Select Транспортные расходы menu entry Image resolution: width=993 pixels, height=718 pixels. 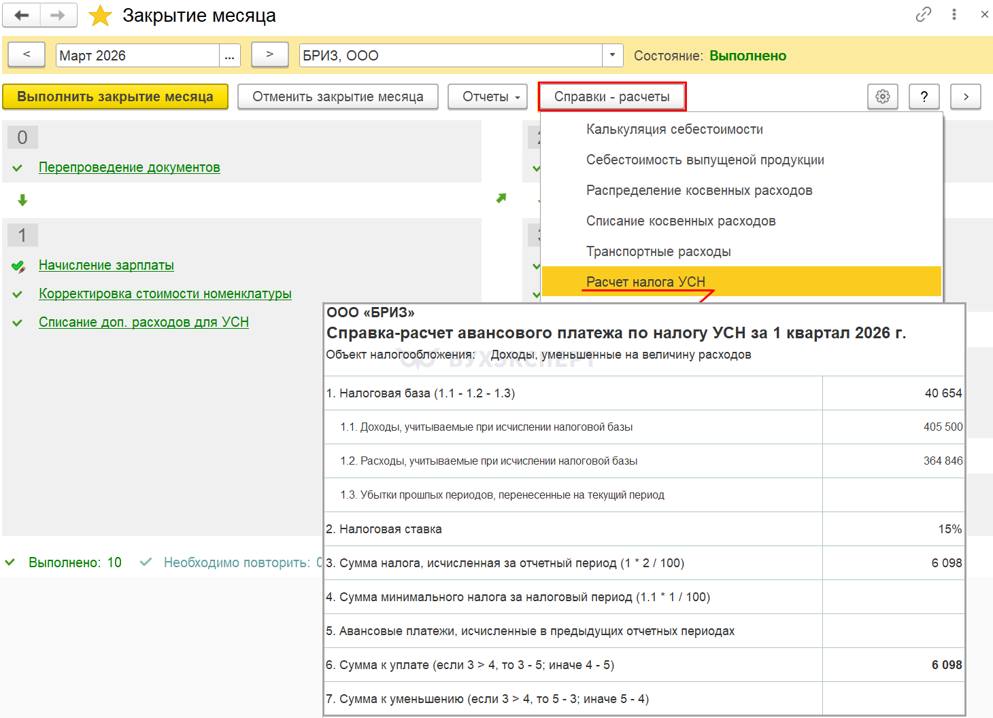pos(658,251)
